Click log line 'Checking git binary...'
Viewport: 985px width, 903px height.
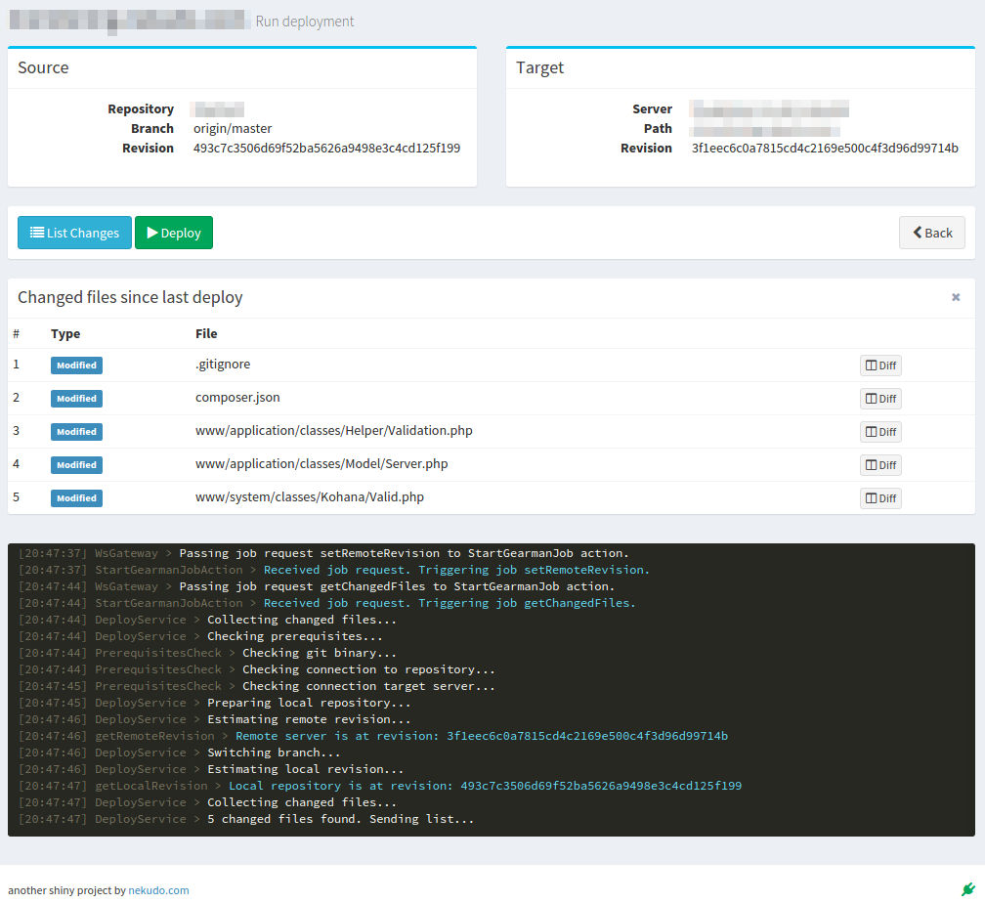320,653
